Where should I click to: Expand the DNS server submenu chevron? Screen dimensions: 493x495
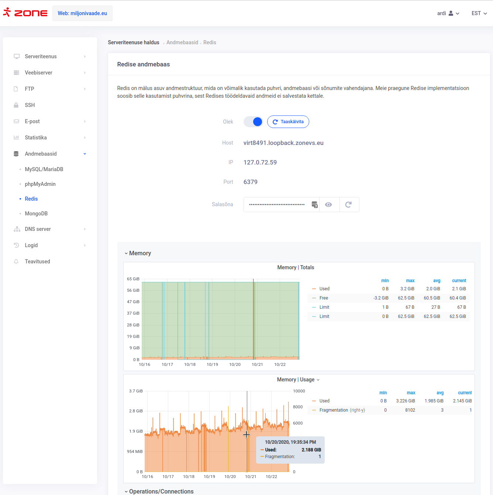click(x=85, y=229)
